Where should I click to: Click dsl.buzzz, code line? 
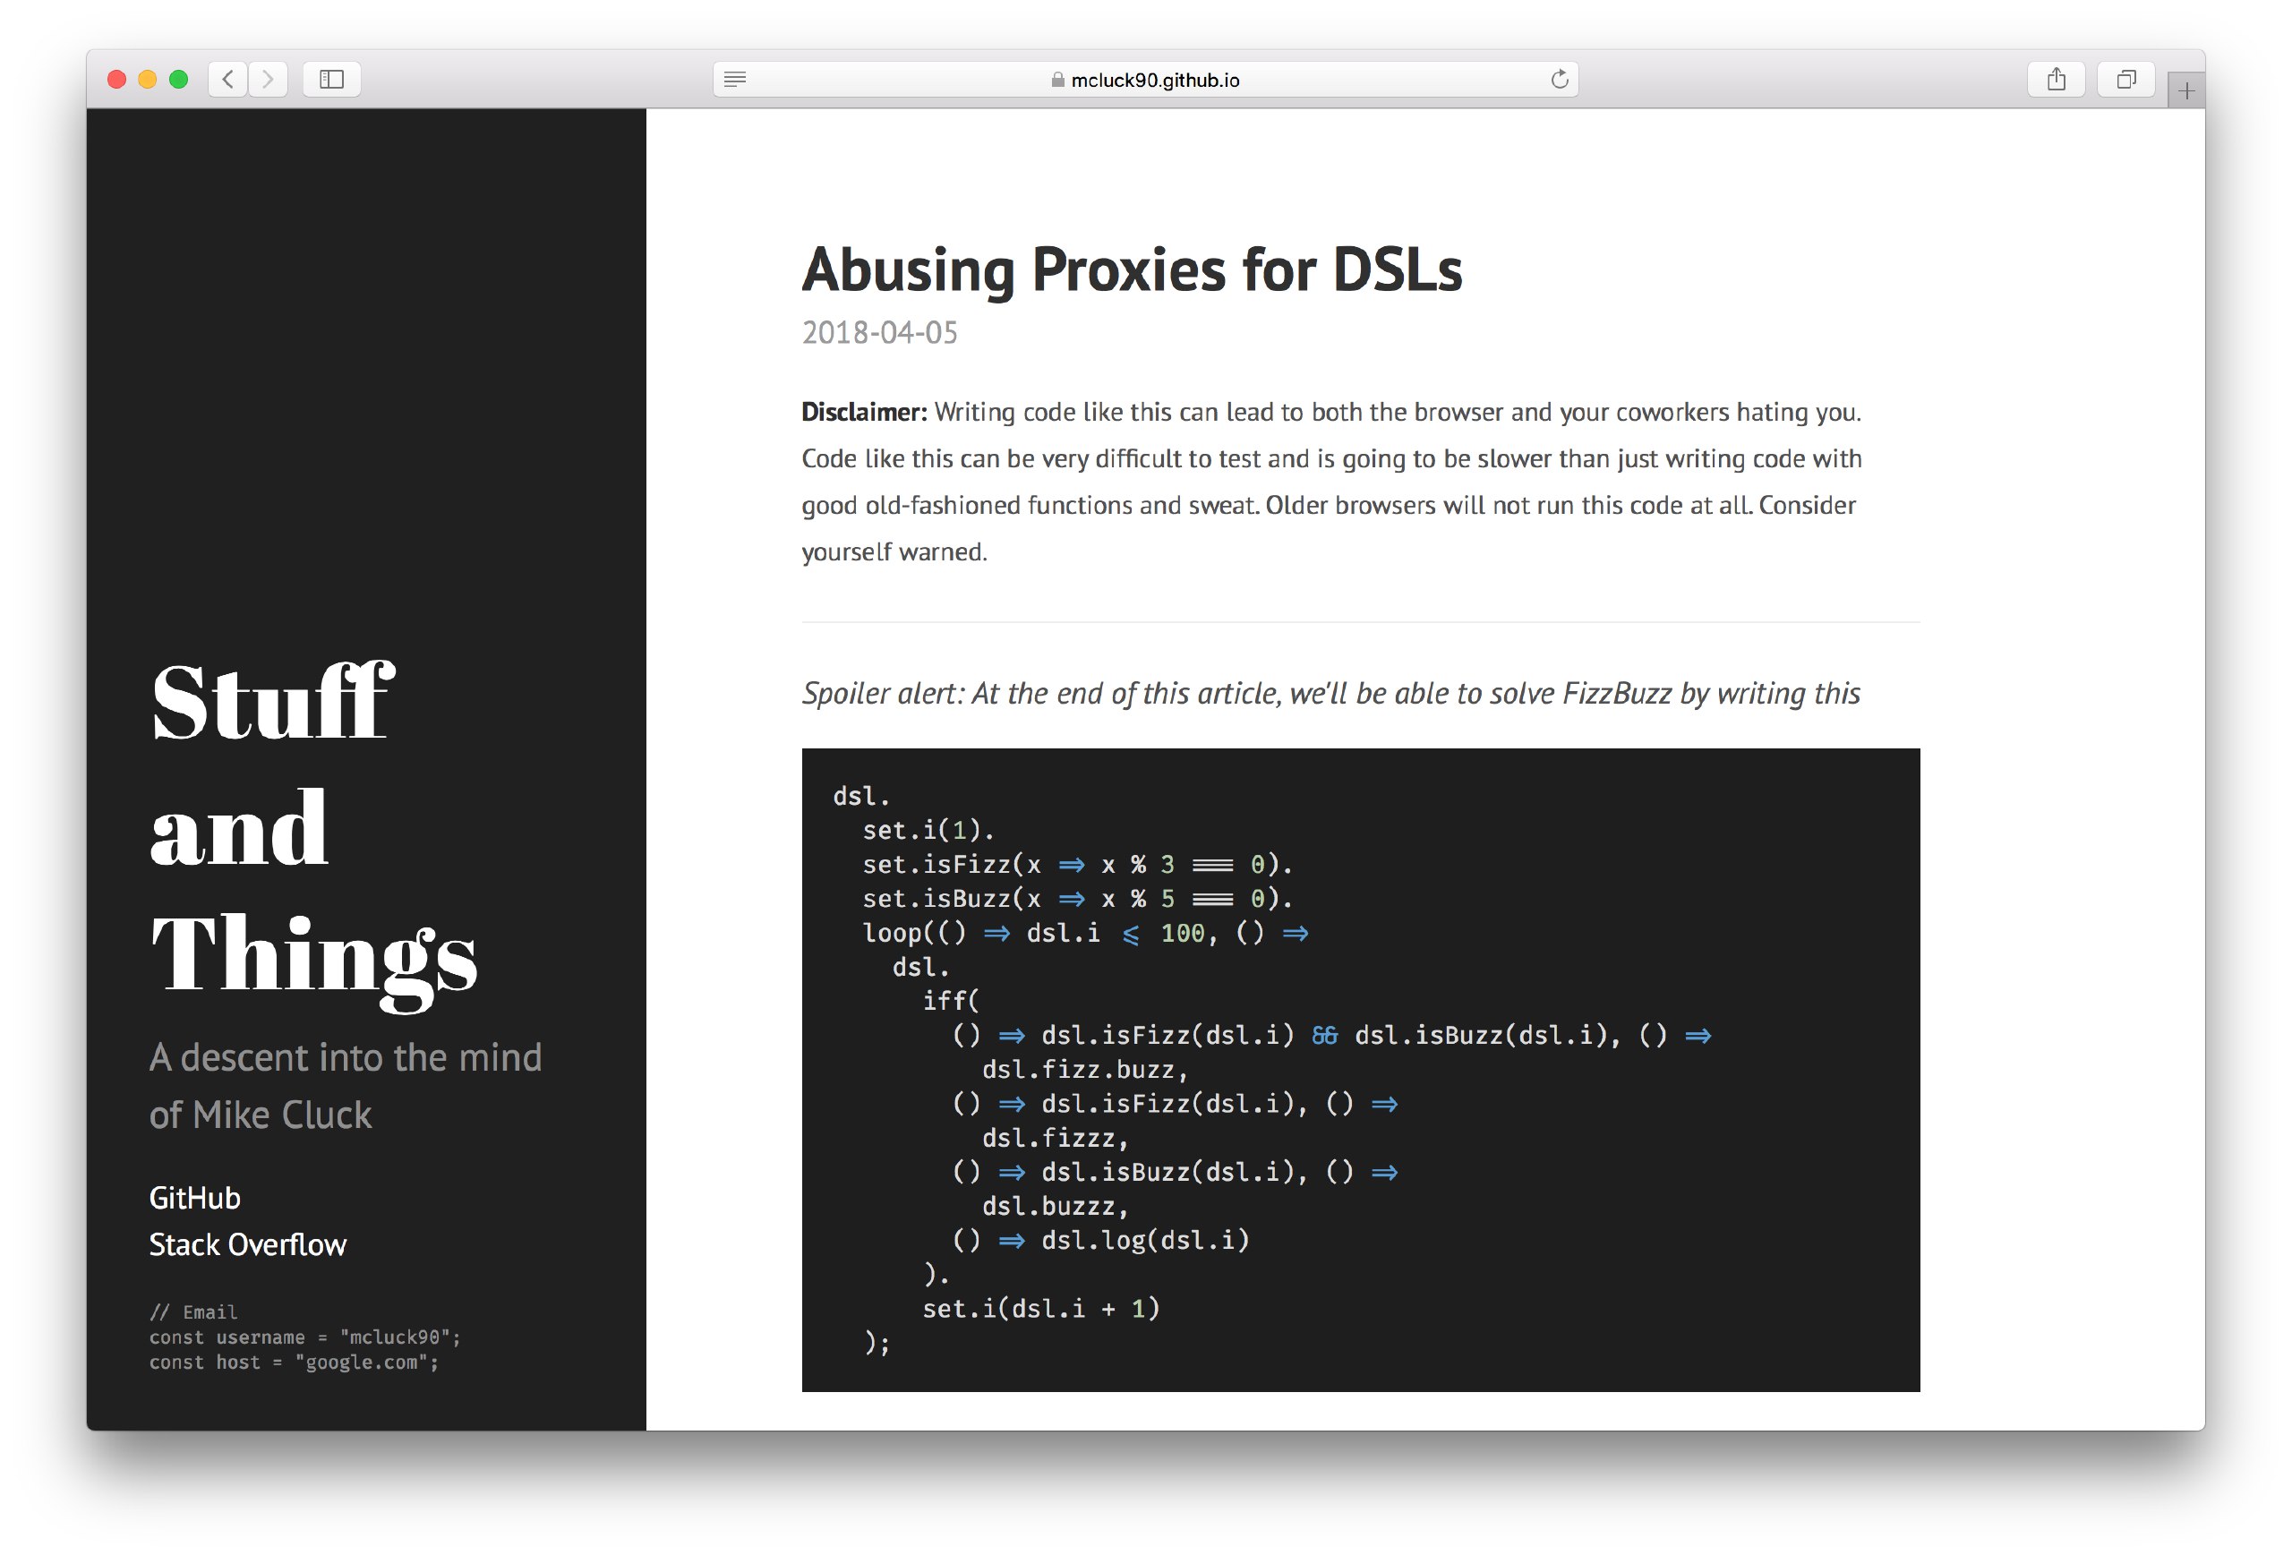pyautogui.click(x=1055, y=1207)
